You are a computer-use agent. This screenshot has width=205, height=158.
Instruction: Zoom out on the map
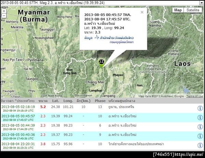point(4,16)
